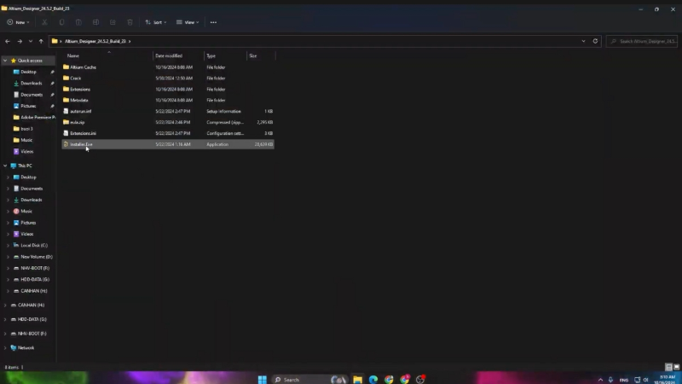Select the autorun.inf file
The image size is (682, 384).
pos(168,112)
